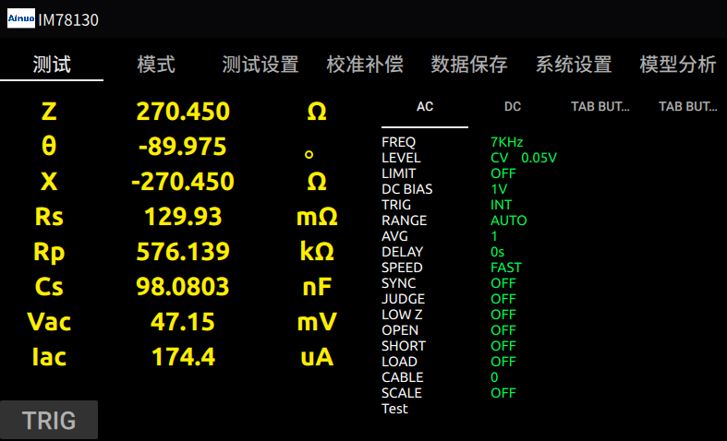
Task: Switch to the DC settings tab
Action: (513, 107)
